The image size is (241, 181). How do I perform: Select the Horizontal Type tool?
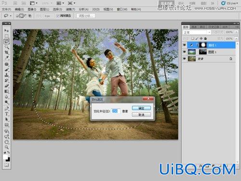7,114
